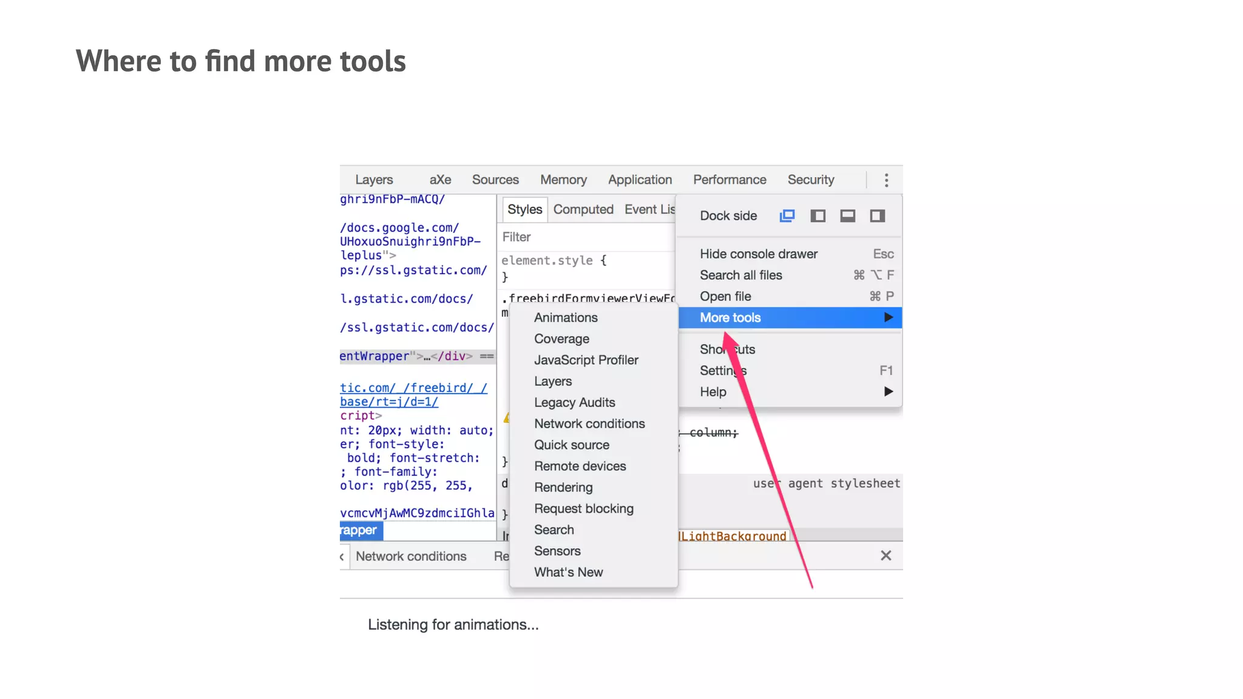The image size is (1243, 699).
Task: Click the Styles Filter input field
Action: pyautogui.click(x=586, y=237)
